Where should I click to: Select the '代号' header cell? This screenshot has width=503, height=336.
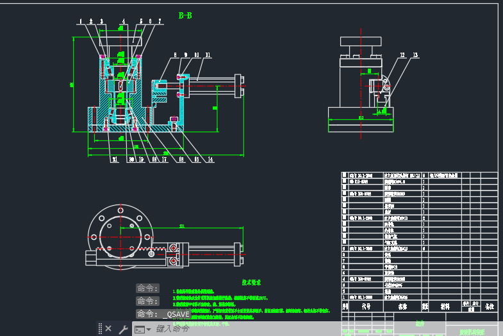366,307
